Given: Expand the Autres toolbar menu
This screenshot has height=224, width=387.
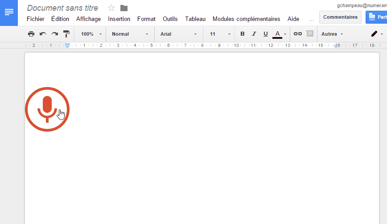Looking at the screenshot, I should tap(332, 34).
